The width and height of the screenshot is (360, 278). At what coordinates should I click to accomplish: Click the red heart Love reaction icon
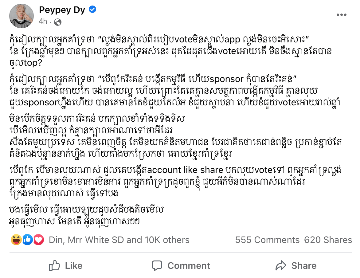pyautogui.click(x=38, y=240)
